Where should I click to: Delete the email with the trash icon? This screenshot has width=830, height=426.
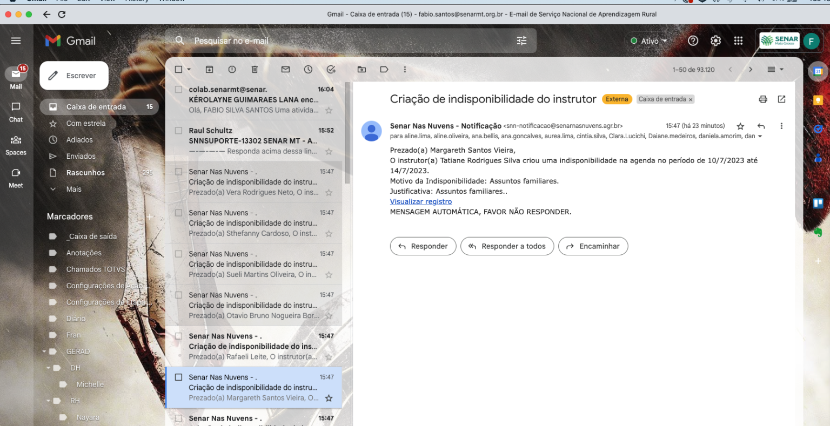[x=255, y=70]
